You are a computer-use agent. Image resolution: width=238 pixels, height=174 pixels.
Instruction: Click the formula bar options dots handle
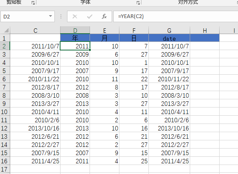click(61, 16)
